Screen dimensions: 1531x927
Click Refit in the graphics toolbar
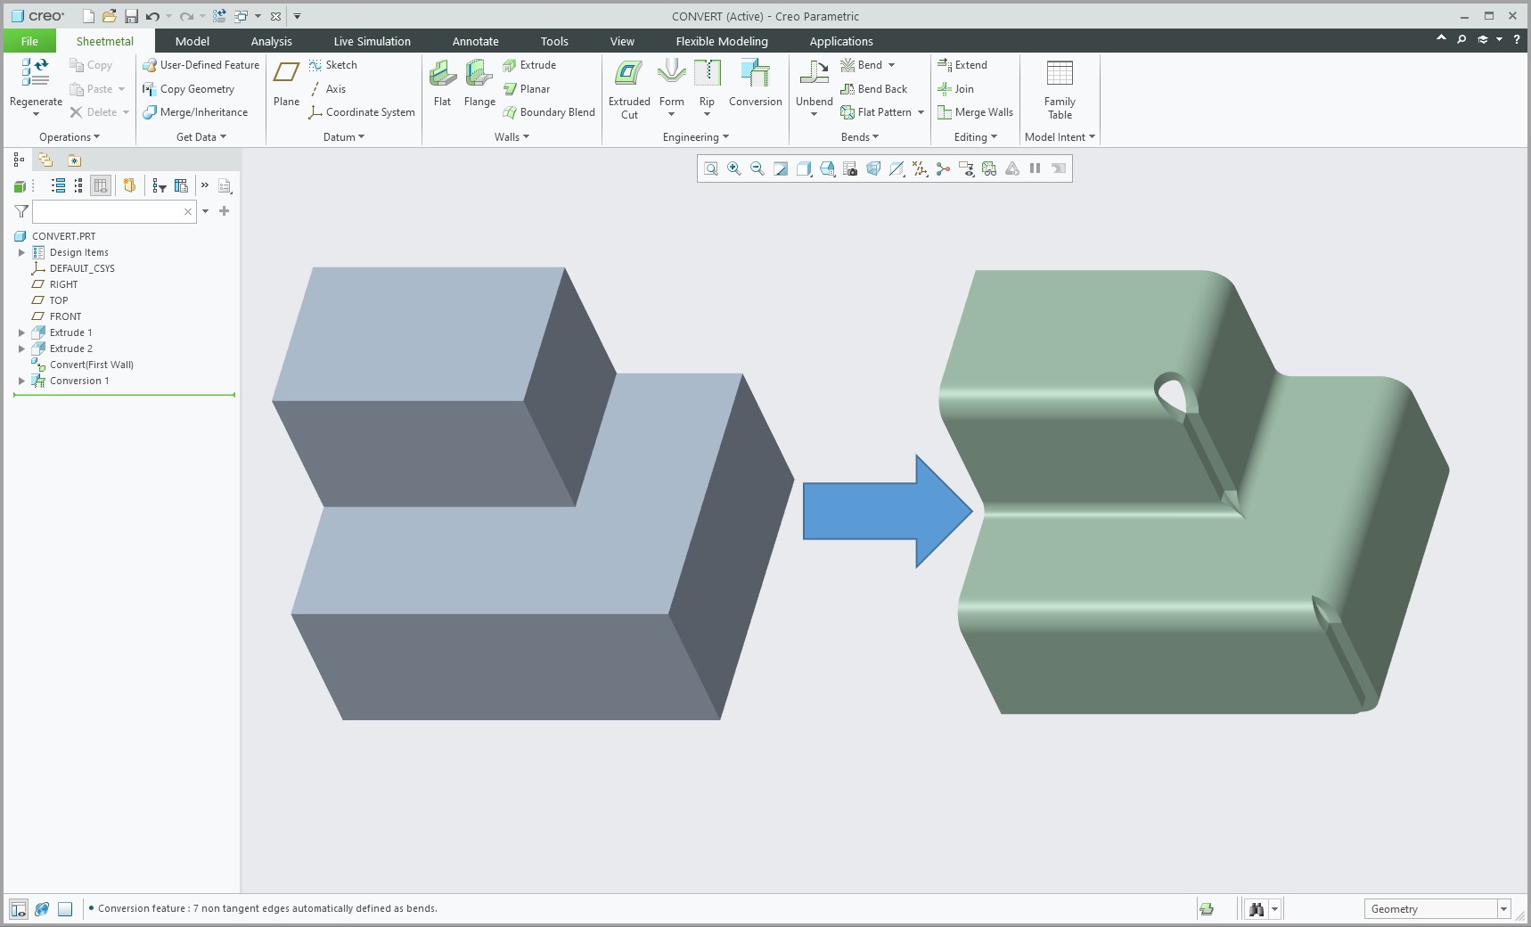[x=711, y=168]
